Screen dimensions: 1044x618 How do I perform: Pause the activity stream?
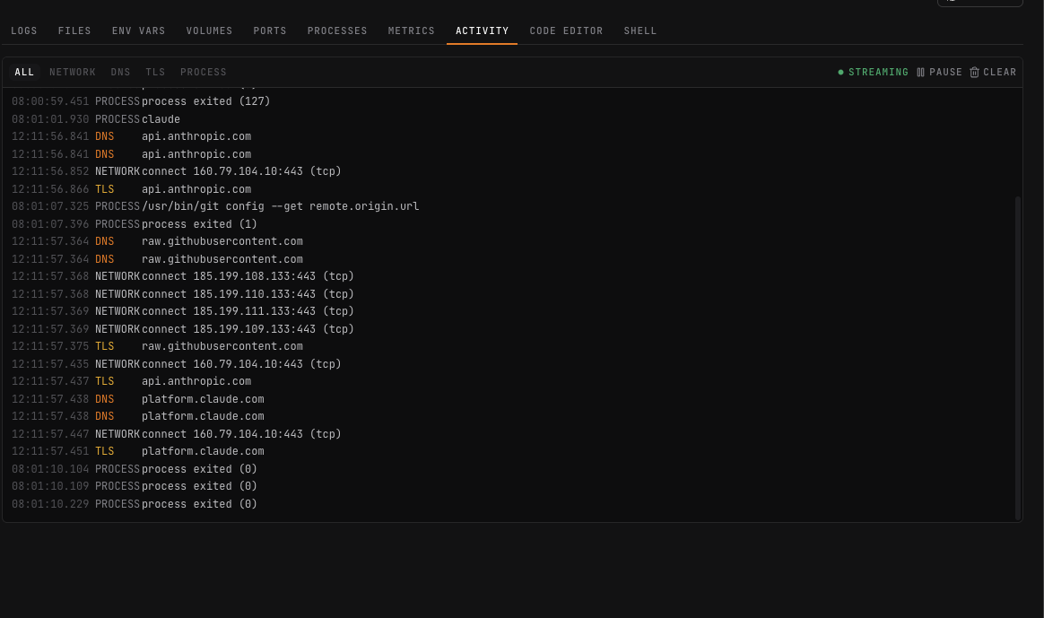point(939,72)
